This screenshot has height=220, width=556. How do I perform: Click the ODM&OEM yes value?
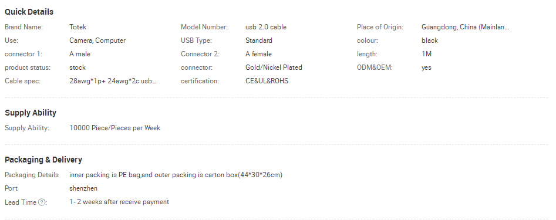point(427,67)
